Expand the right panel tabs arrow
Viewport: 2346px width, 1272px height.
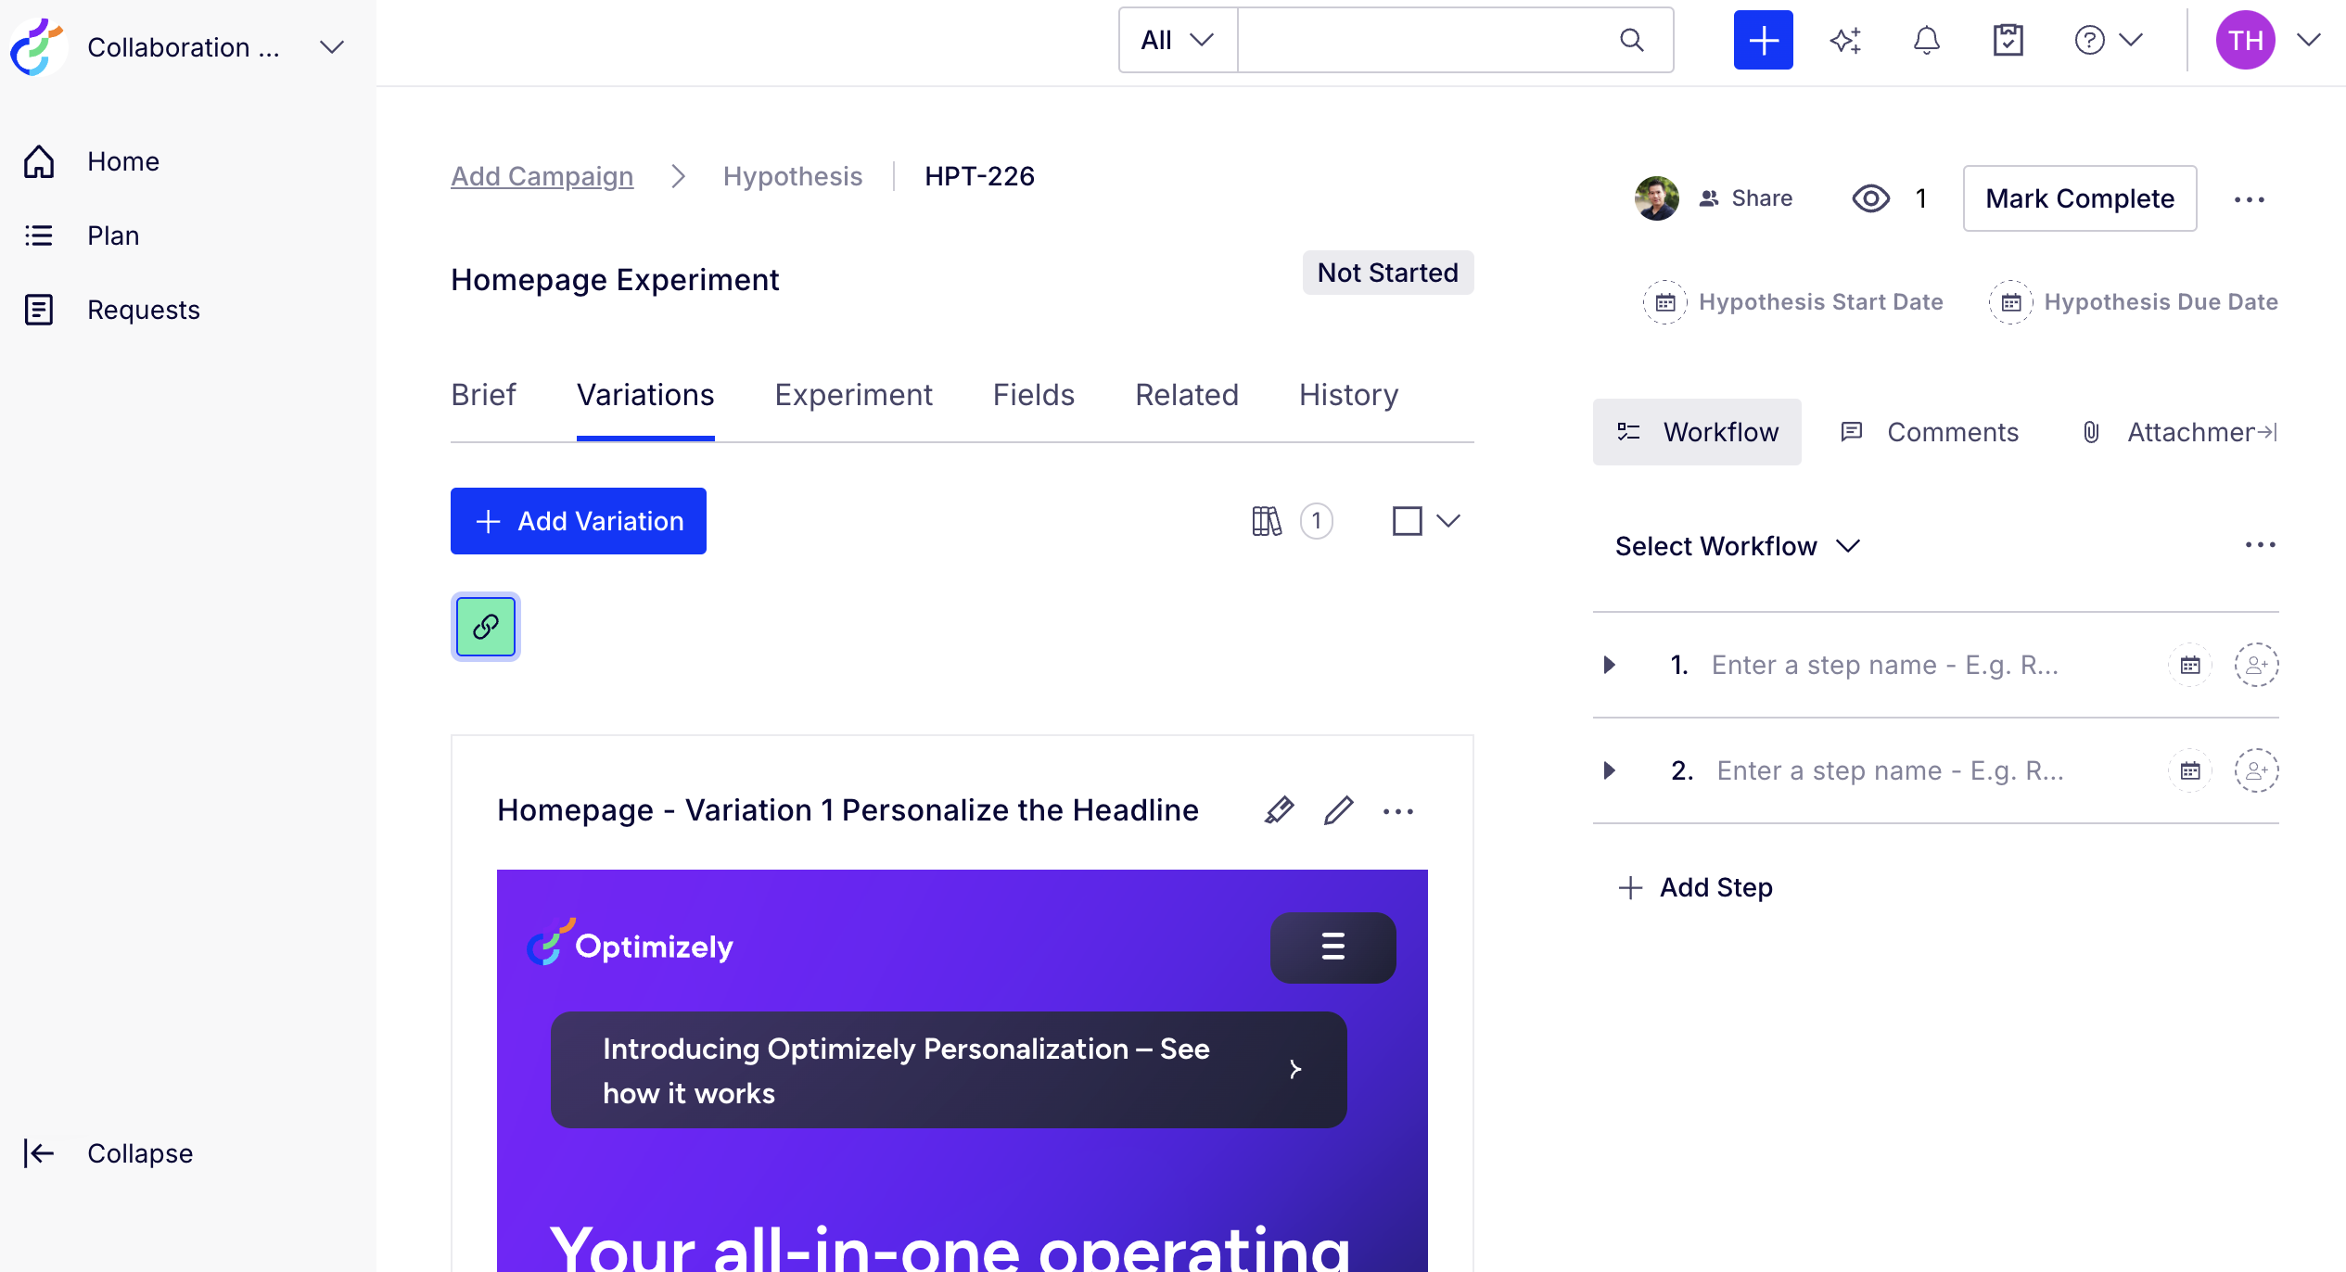tap(2266, 432)
